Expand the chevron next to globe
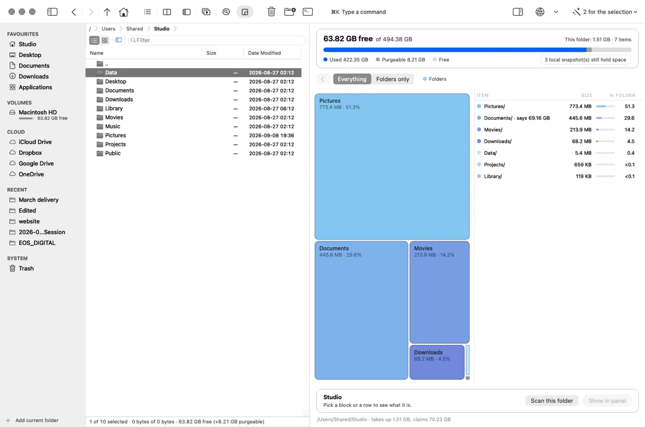 [556, 12]
